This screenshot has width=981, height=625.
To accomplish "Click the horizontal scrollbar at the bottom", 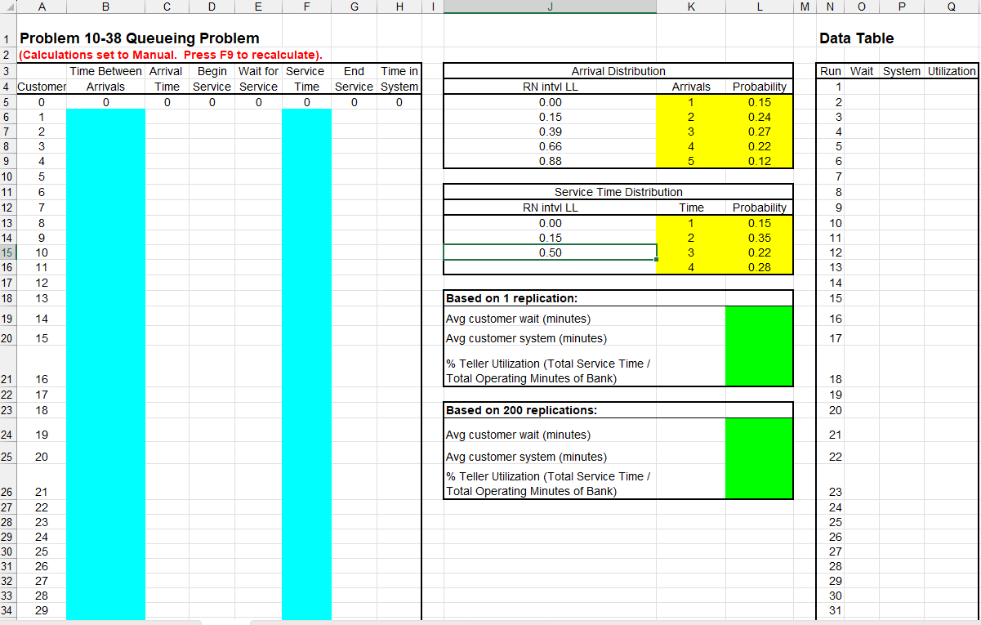I will (x=490, y=621).
